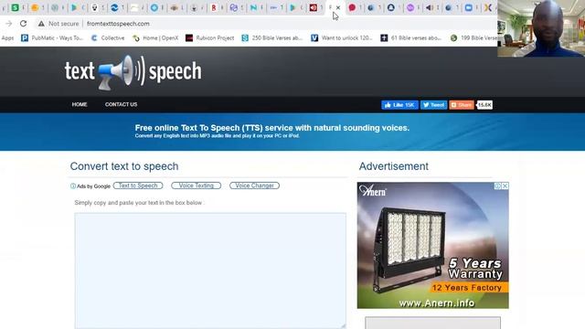Click the Not secure warning icon
Viewport: 585px width, 329px height.
(41, 24)
